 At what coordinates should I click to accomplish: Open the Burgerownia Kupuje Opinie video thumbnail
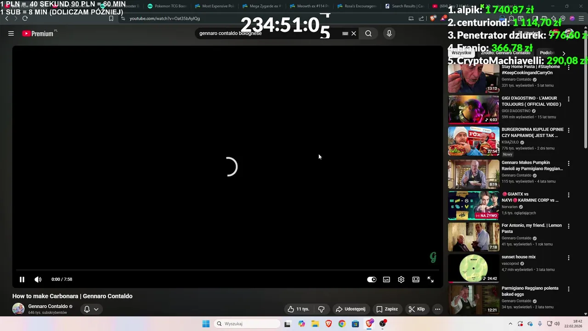(474, 141)
